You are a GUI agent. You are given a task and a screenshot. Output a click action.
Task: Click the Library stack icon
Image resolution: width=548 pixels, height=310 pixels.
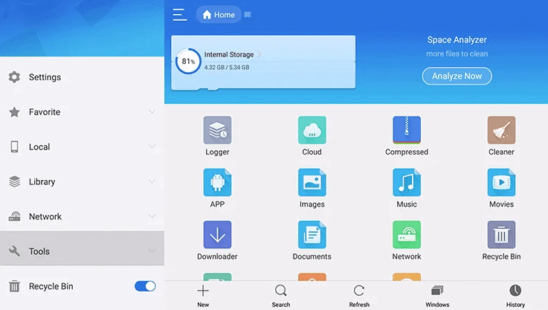coord(14,181)
